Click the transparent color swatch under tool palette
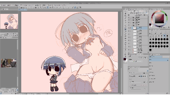170x96 pixels. 125,63
